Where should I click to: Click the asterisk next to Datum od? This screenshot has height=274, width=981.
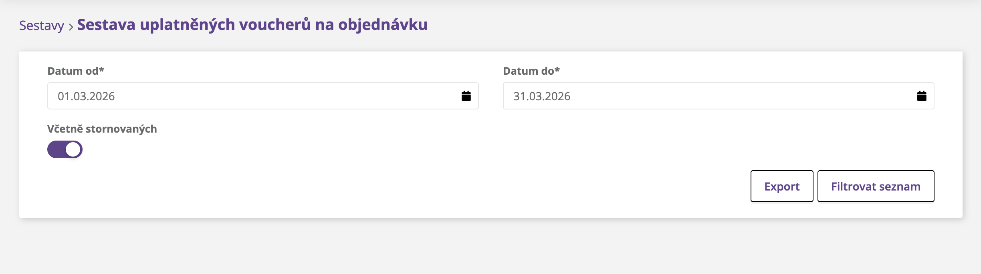[102, 69]
